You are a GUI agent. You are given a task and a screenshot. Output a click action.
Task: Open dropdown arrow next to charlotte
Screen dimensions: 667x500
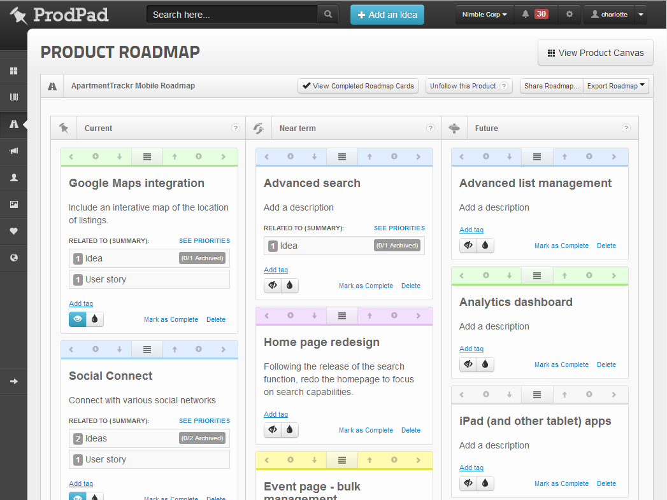pyautogui.click(x=640, y=15)
